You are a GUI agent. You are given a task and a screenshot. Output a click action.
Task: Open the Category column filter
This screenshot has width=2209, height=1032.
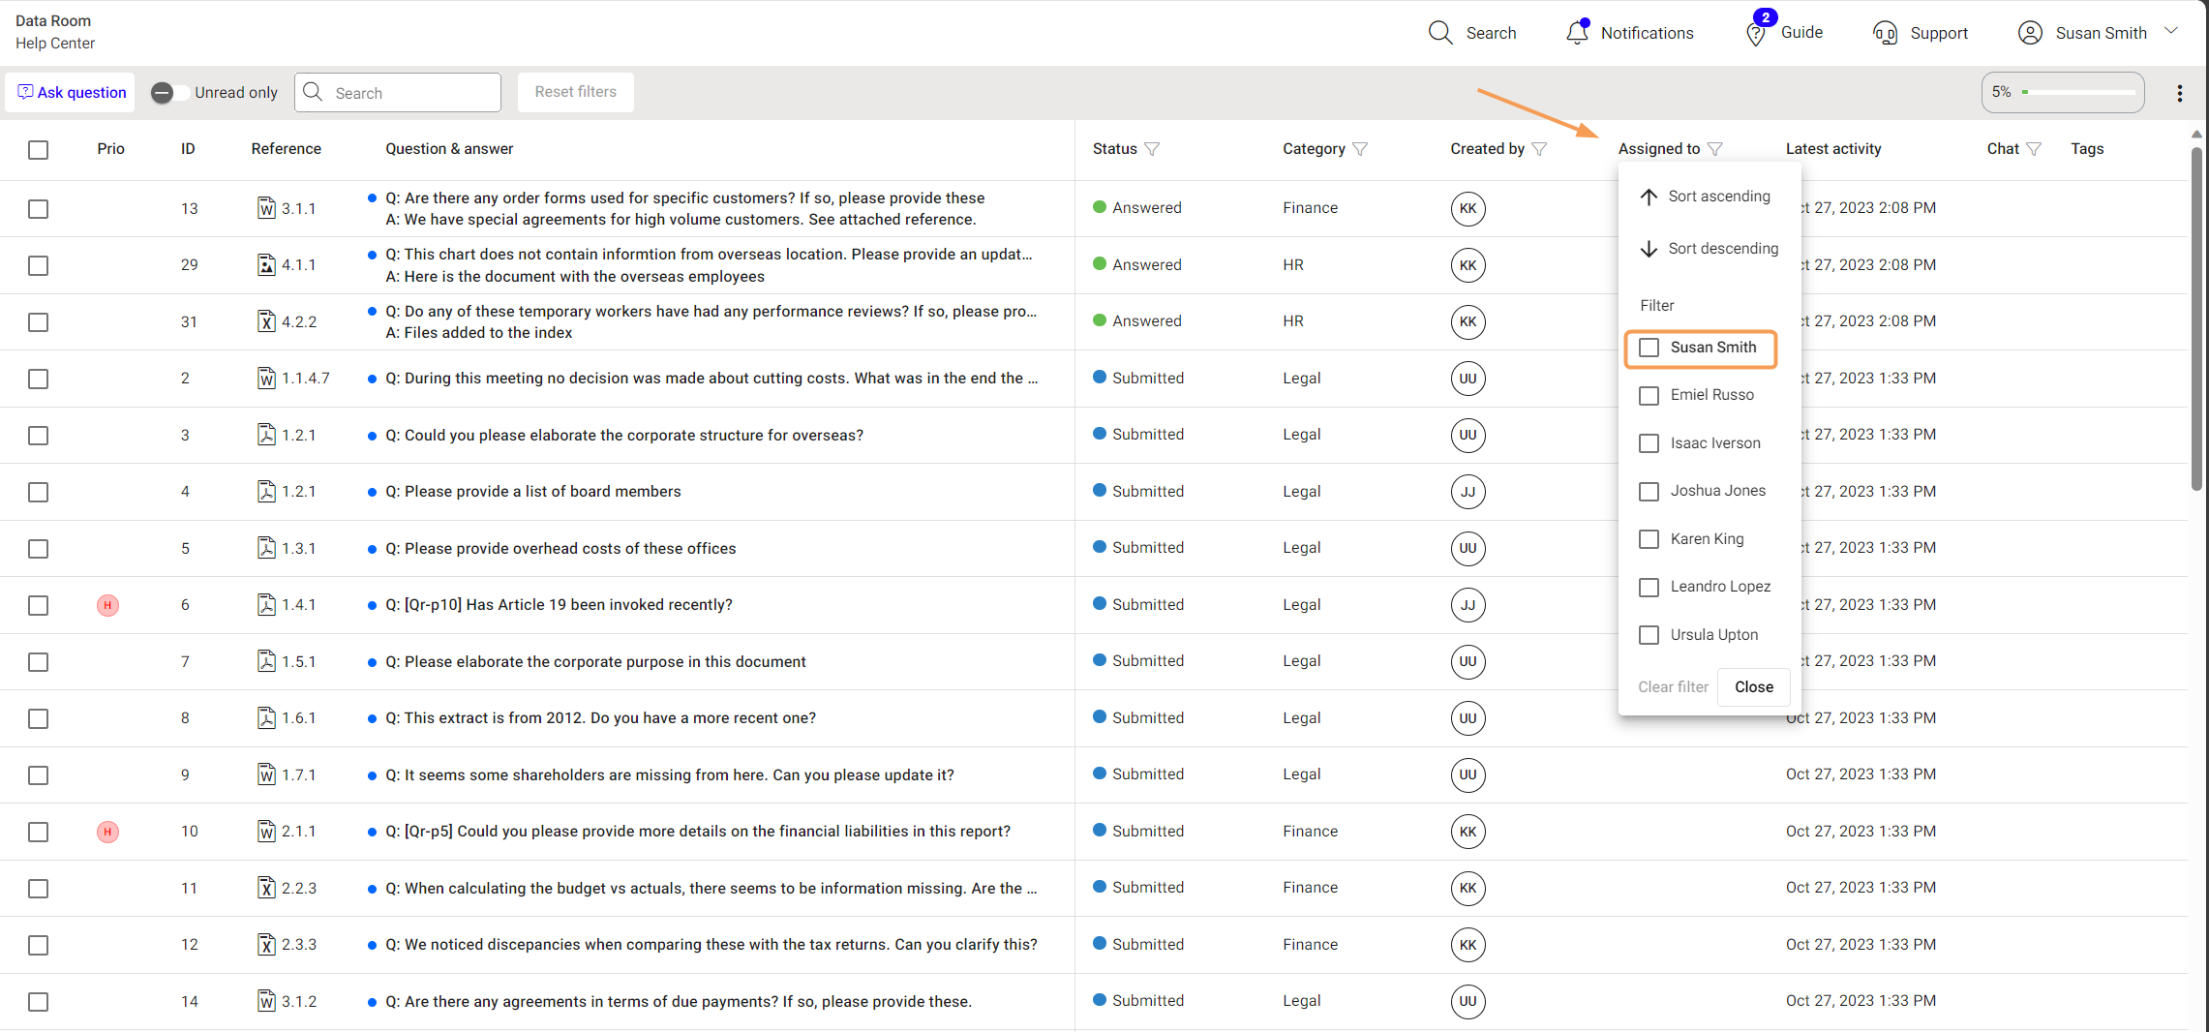1360,149
